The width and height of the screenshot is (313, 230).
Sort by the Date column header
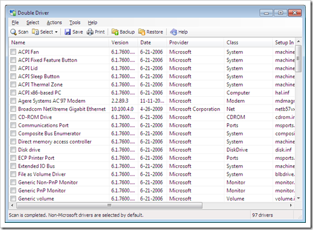click(152, 43)
